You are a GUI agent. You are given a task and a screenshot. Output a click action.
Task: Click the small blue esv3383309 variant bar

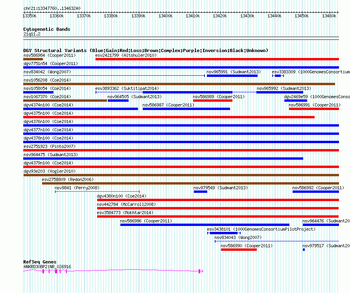pos(278,76)
